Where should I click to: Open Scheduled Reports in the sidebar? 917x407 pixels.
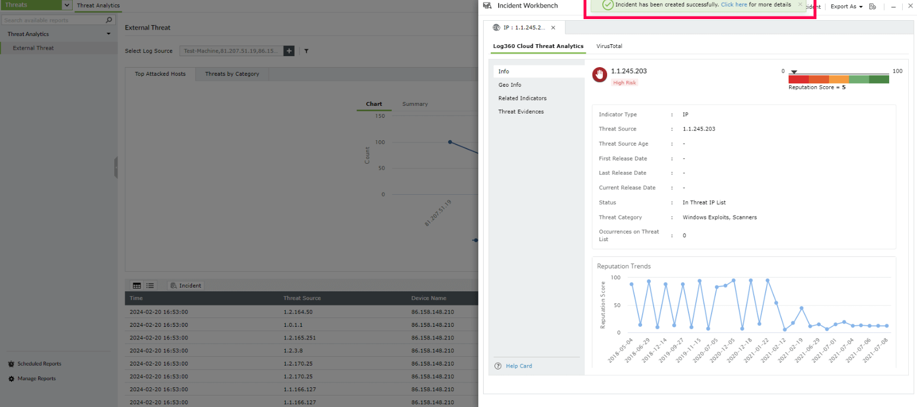(39, 364)
